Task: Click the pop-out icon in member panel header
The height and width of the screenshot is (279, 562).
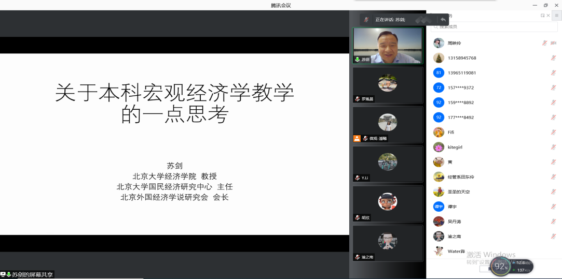Action: click(x=543, y=16)
